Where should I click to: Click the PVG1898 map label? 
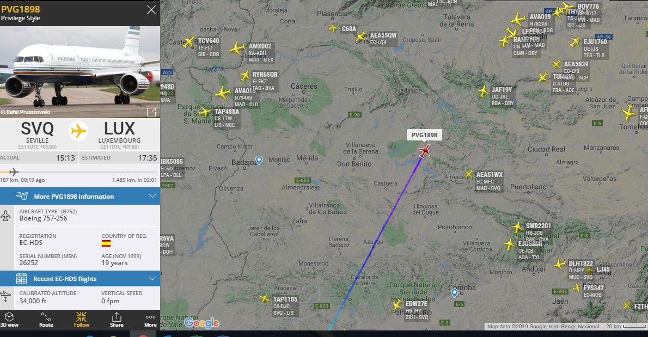tap(424, 135)
